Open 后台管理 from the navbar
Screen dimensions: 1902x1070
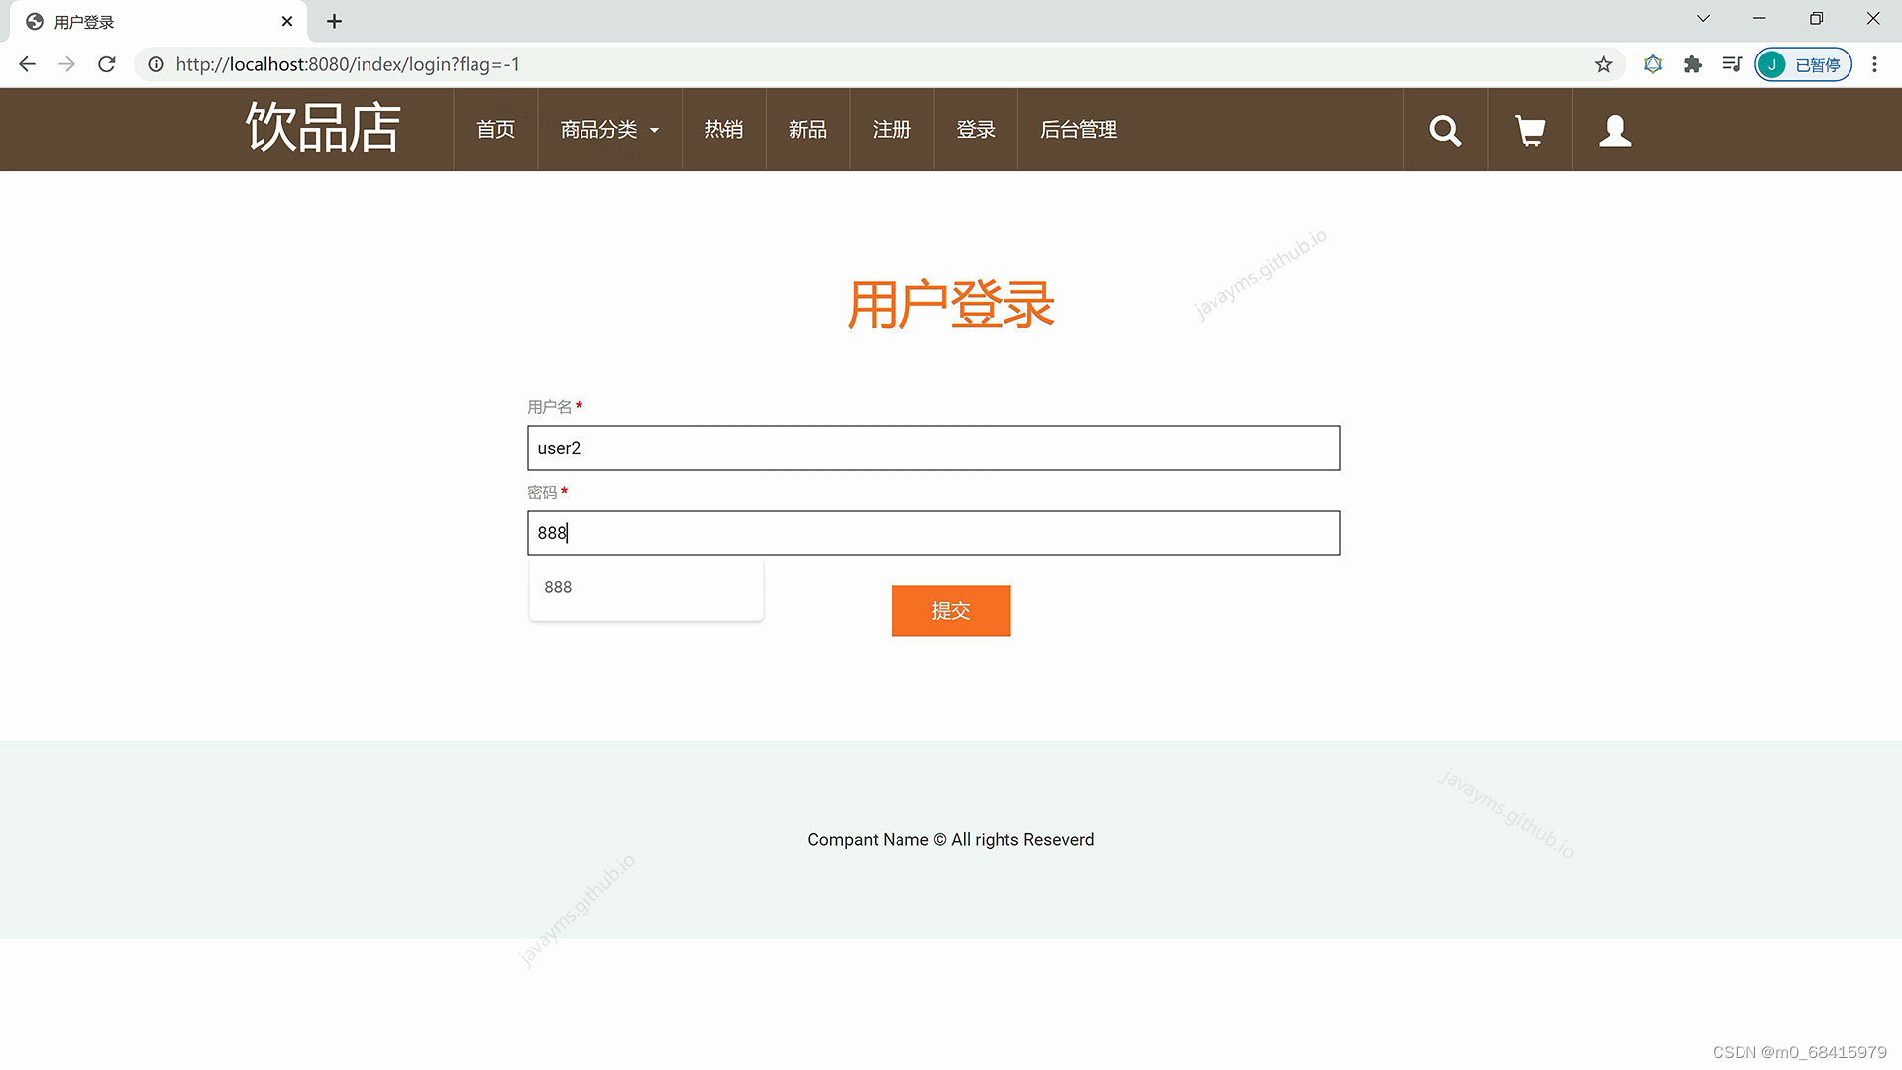(1078, 129)
